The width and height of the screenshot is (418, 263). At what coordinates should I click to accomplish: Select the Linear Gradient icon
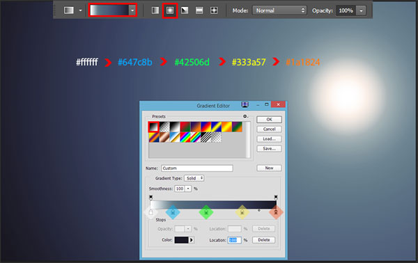pos(155,10)
